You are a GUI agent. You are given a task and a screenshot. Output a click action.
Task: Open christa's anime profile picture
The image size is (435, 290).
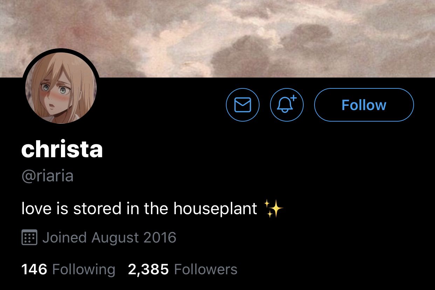[61, 87]
